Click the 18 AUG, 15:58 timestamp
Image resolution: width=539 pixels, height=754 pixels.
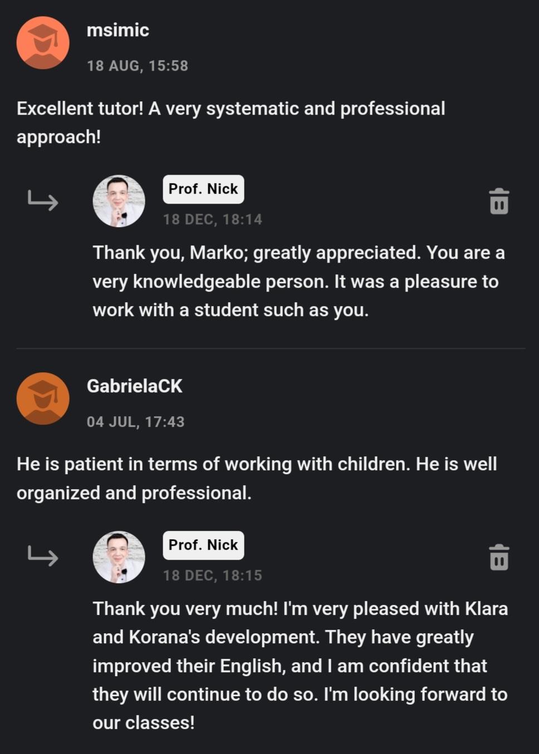[138, 66]
